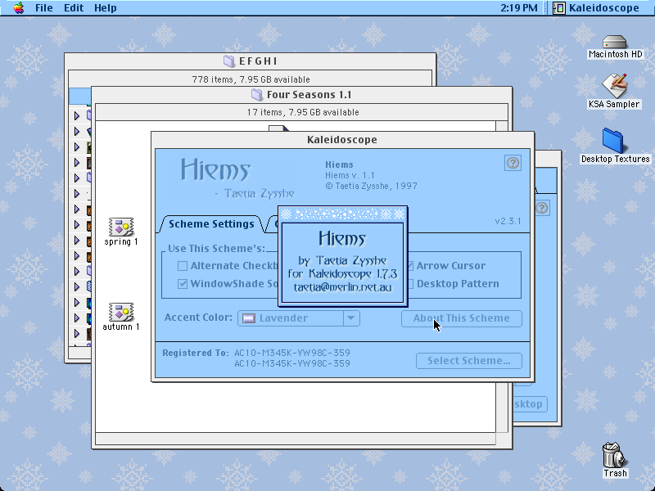Select the Macintosh HD drive icon
The height and width of the screenshot is (491, 655).
click(x=615, y=43)
